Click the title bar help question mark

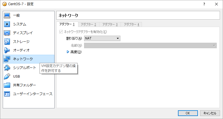204,4
